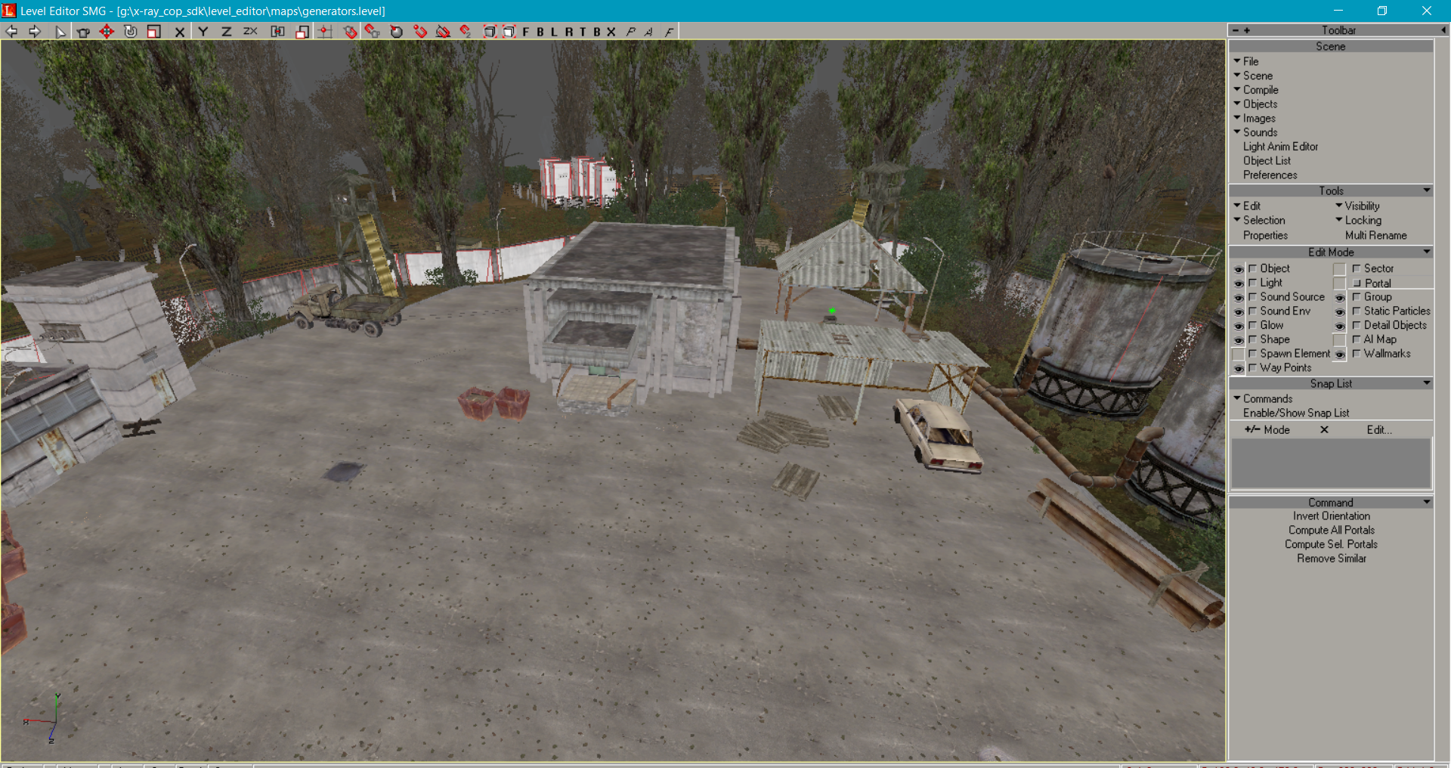Click Compute All Portals
1451x768 pixels.
tap(1331, 530)
